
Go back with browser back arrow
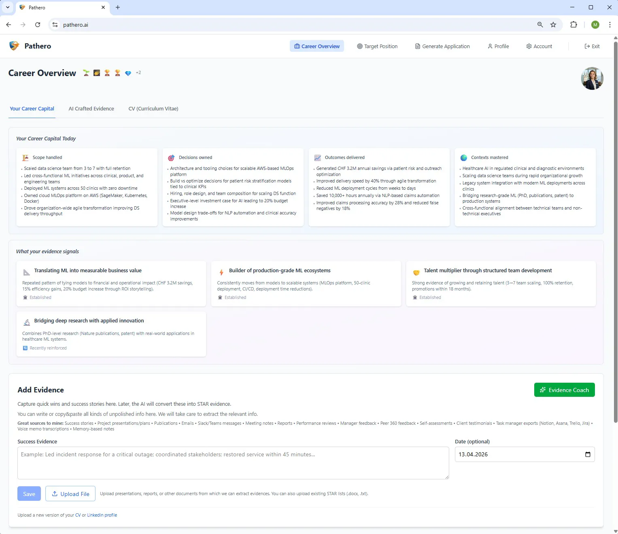(x=8, y=25)
